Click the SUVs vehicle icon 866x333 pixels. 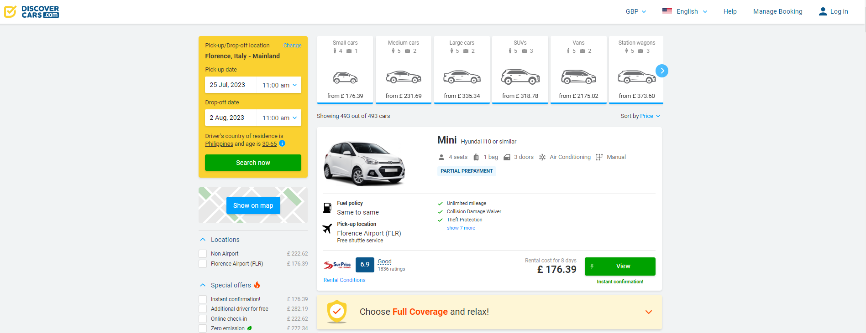tap(520, 77)
